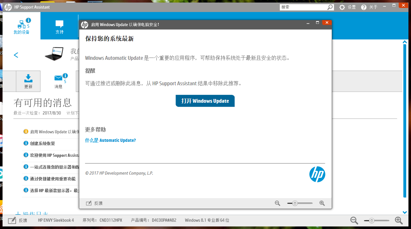411x229 pixels.
Task: Click the Settings label in title bar
Action: click(352, 7)
